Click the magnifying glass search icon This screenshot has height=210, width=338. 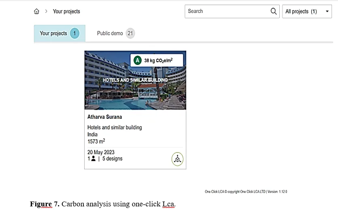(273, 11)
